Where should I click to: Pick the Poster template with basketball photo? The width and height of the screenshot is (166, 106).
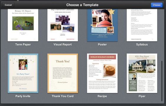click(102, 25)
